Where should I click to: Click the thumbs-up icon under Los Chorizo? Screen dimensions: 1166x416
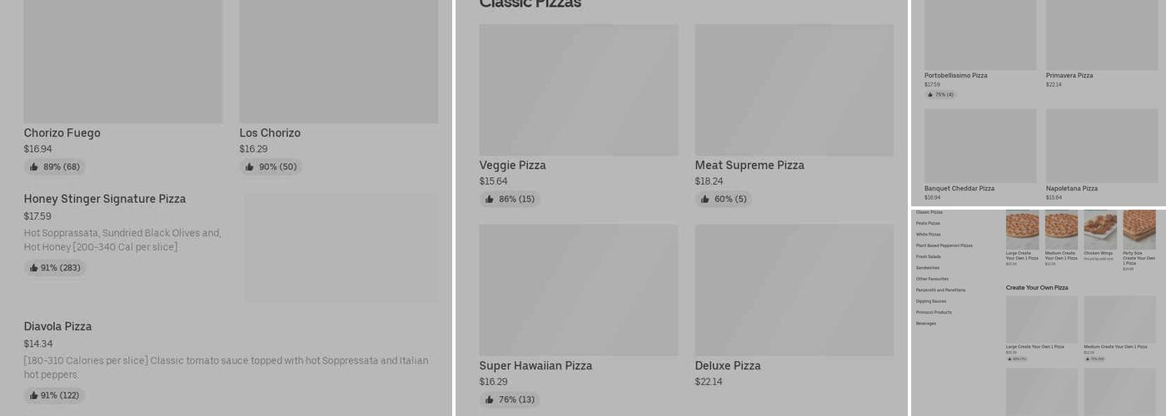pyautogui.click(x=250, y=167)
